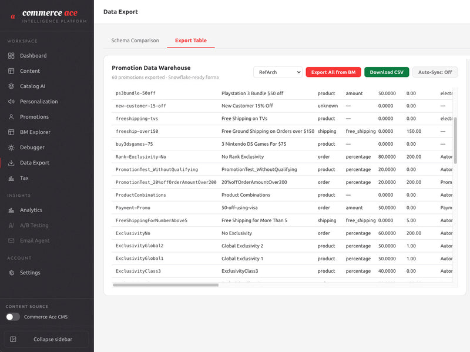Toggle Auto-Sync: Off button

pos(435,72)
